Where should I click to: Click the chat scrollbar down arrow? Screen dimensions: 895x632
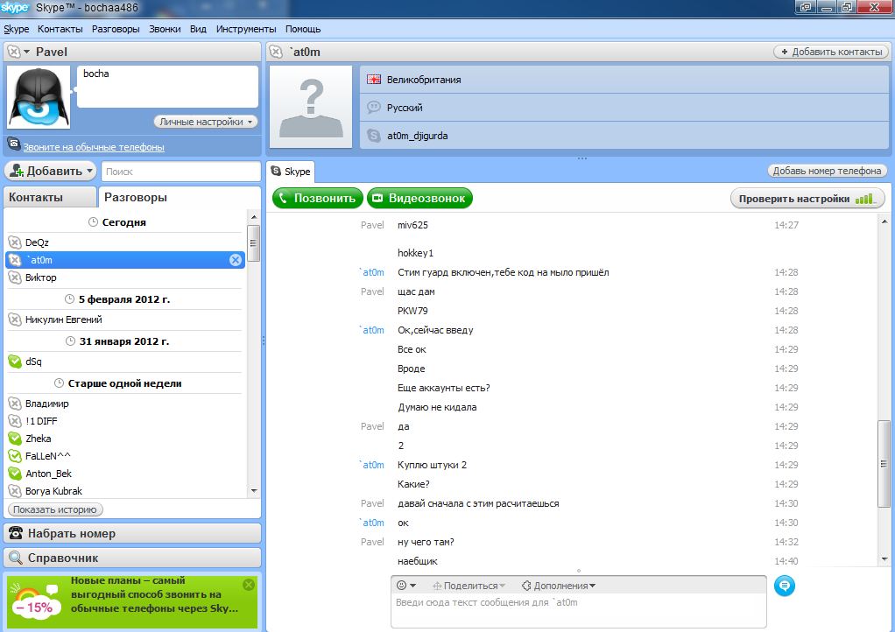(x=884, y=559)
